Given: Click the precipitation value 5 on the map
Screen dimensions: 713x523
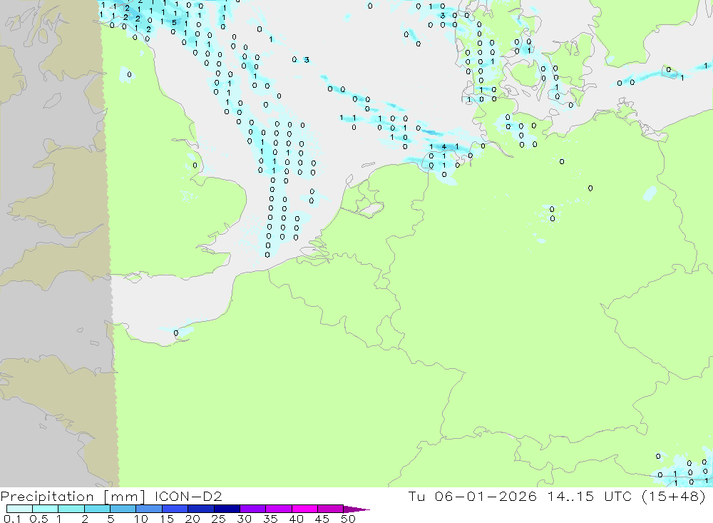Looking at the screenshot, I should 174,22.
